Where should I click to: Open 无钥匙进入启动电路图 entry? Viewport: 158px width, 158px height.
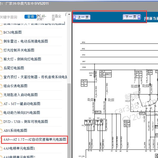click(x=21, y=95)
